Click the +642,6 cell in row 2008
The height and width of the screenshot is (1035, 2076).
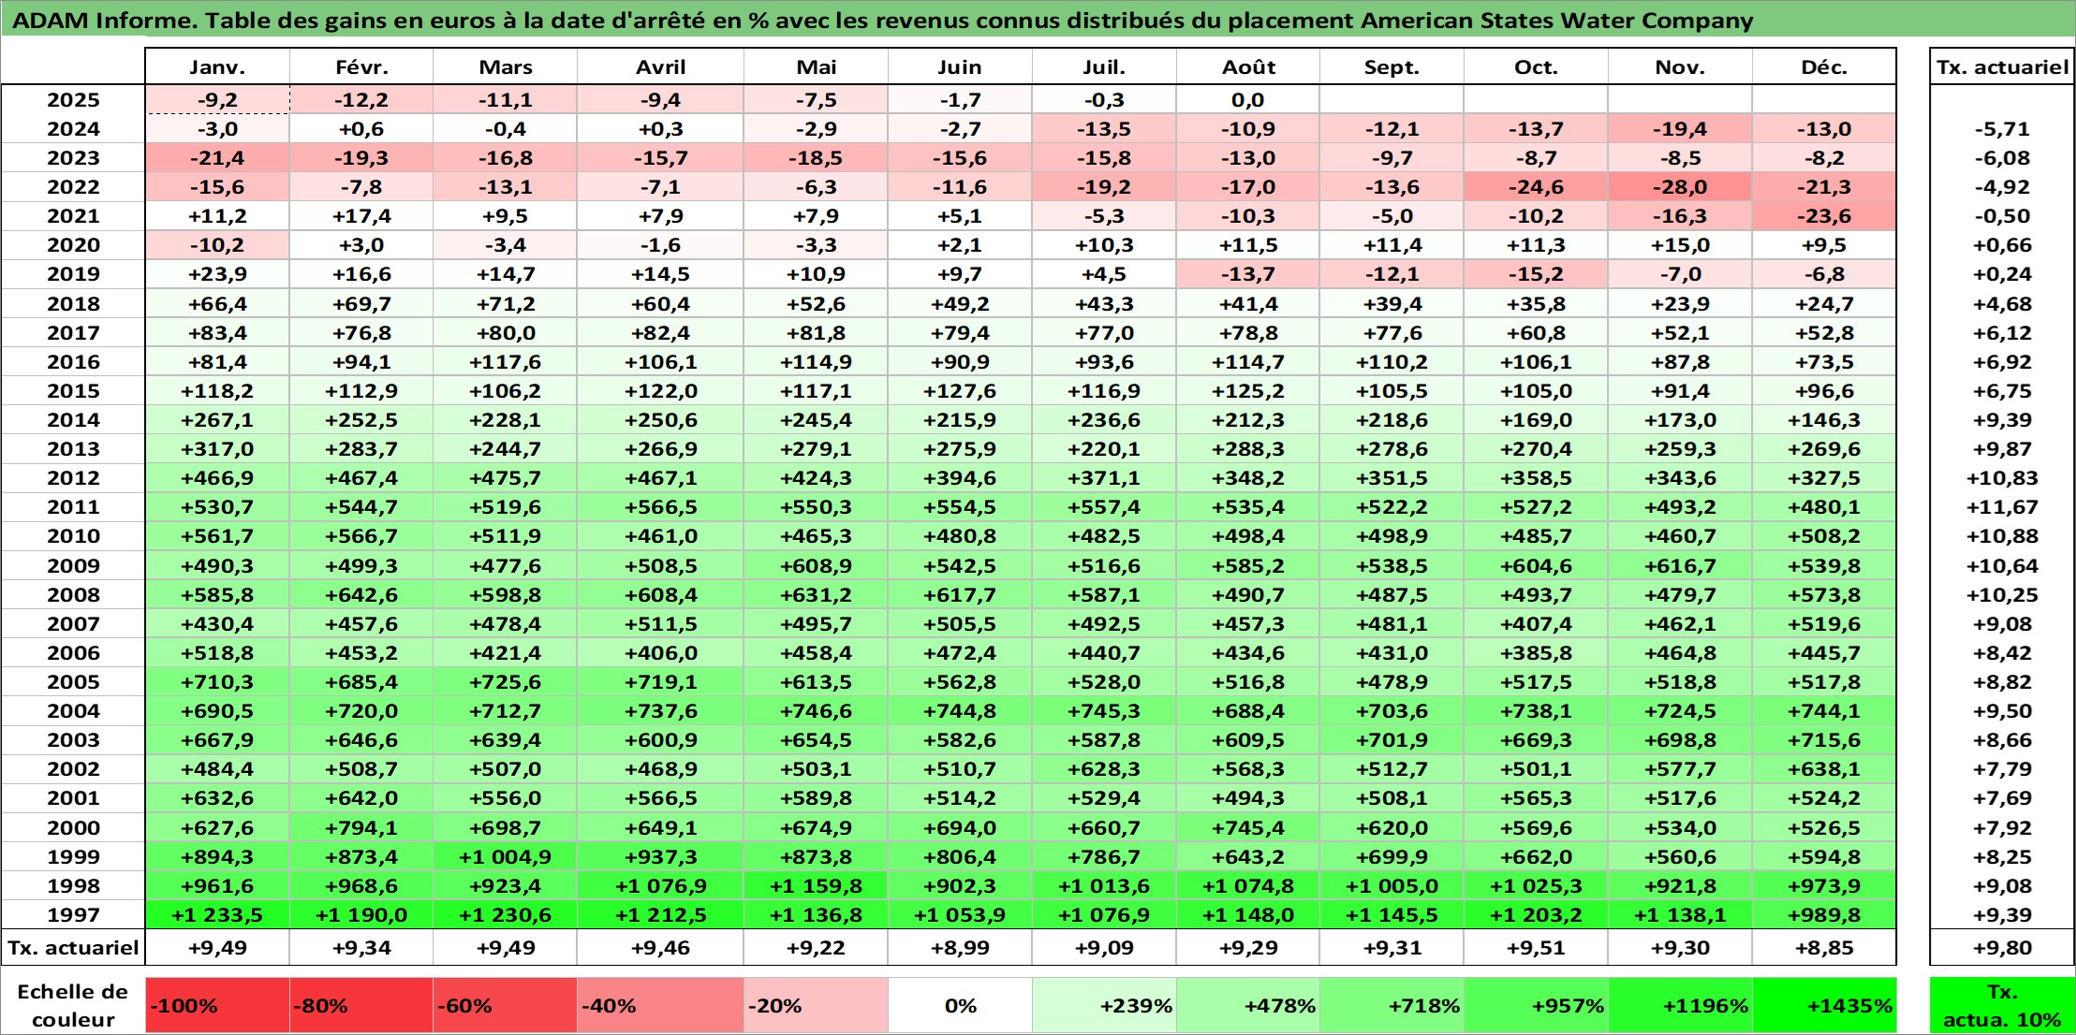[x=361, y=595]
